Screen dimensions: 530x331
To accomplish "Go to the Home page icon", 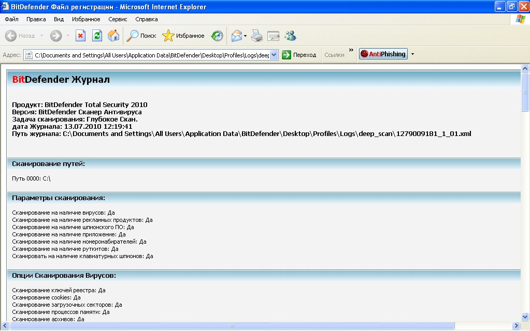I will pos(113,36).
